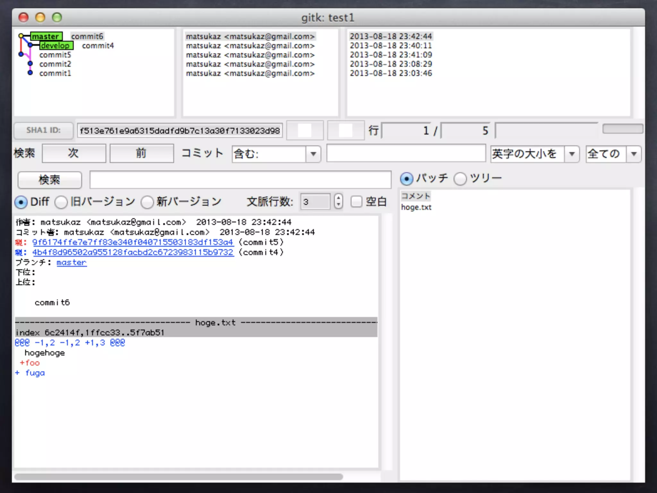Click the commit1 graph node dot

click(x=30, y=73)
